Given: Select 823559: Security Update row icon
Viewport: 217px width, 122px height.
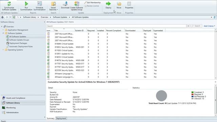Looking at the screenshot, I should (48, 70).
